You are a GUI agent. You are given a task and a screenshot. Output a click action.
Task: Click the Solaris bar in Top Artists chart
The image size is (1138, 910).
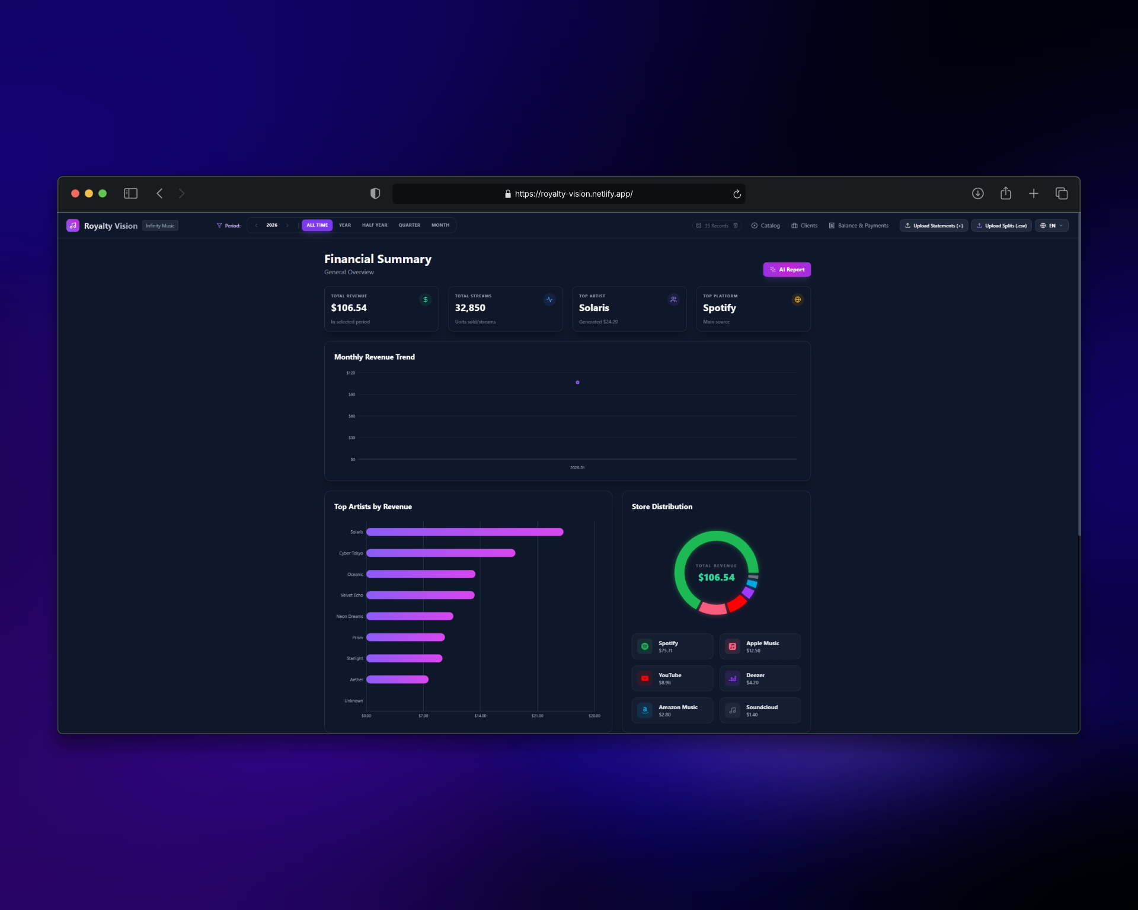click(465, 532)
